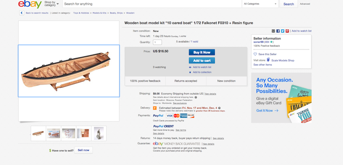Click the Add to cart button

(202, 61)
